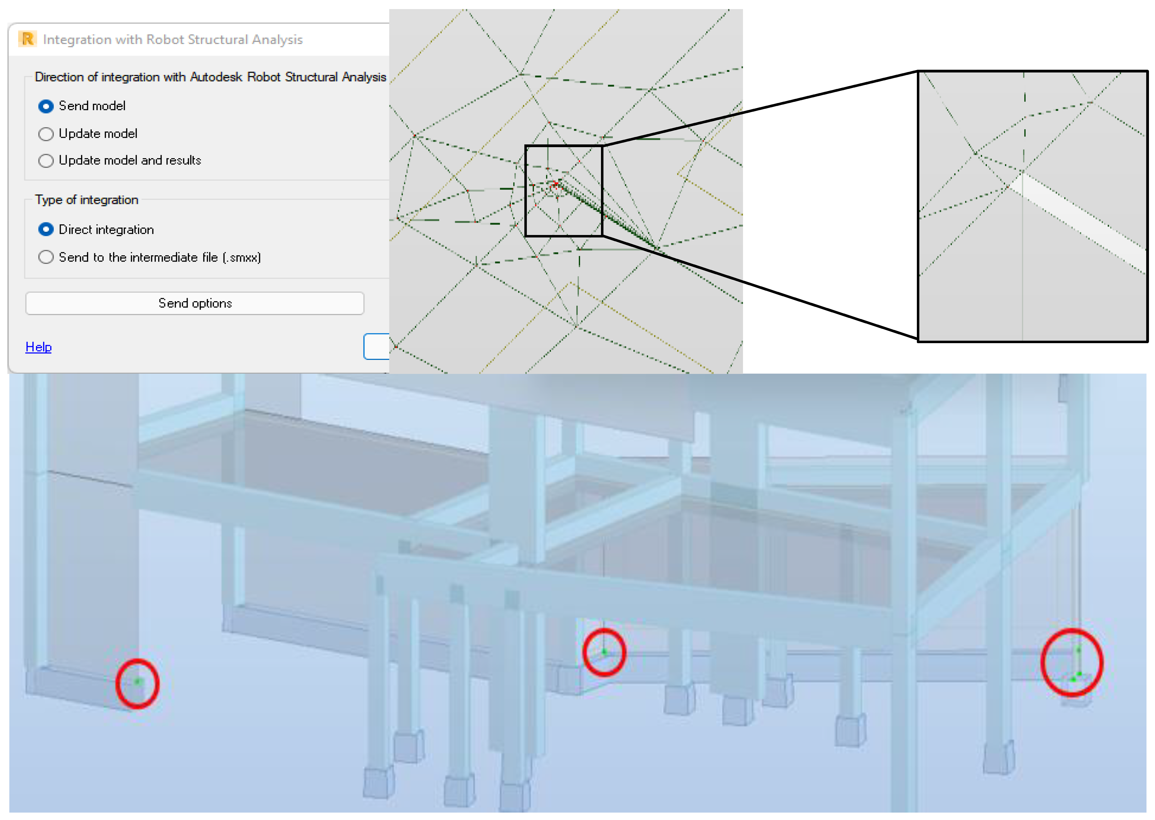The image size is (1155, 820).
Task: Open the Send options button
Action: point(194,303)
